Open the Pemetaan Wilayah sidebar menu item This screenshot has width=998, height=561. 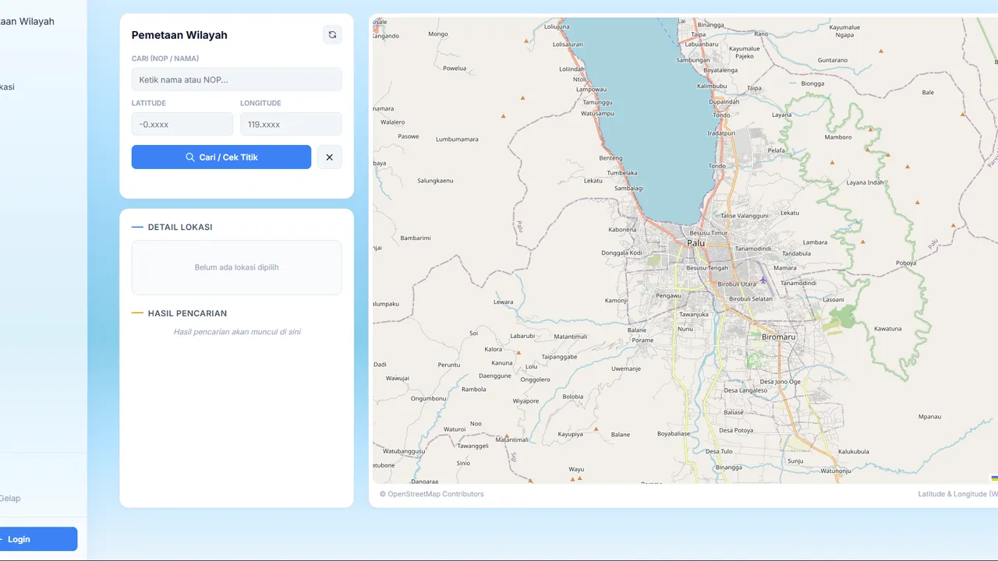click(27, 22)
